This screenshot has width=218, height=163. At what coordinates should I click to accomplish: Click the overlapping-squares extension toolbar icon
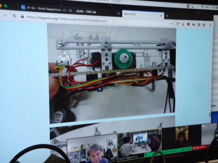coord(193,24)
